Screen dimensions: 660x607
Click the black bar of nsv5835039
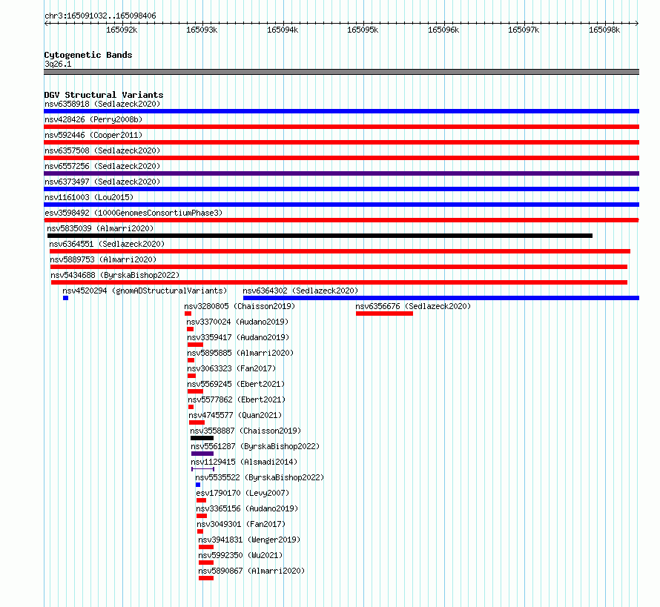pos(320,236)
